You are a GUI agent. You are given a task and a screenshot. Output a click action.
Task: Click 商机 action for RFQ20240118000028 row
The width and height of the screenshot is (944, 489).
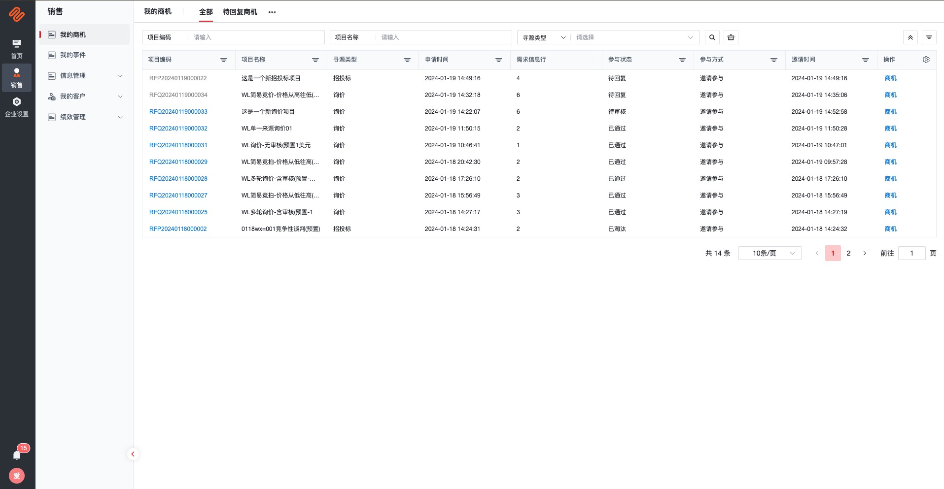pyautogui.click(x=891, y=179)
